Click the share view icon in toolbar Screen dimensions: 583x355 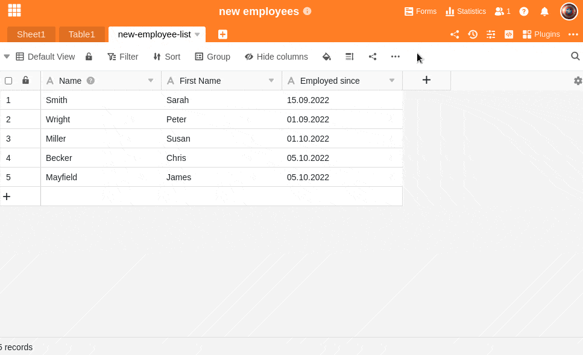click(373, 57)
